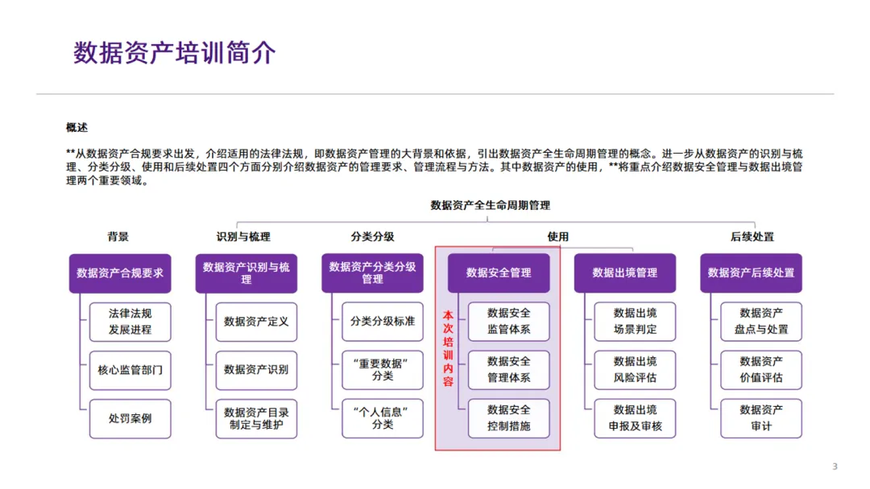Screen dimensions: 870x489
Task: Click the 数据资产识别 box
Action: point(256,370)
